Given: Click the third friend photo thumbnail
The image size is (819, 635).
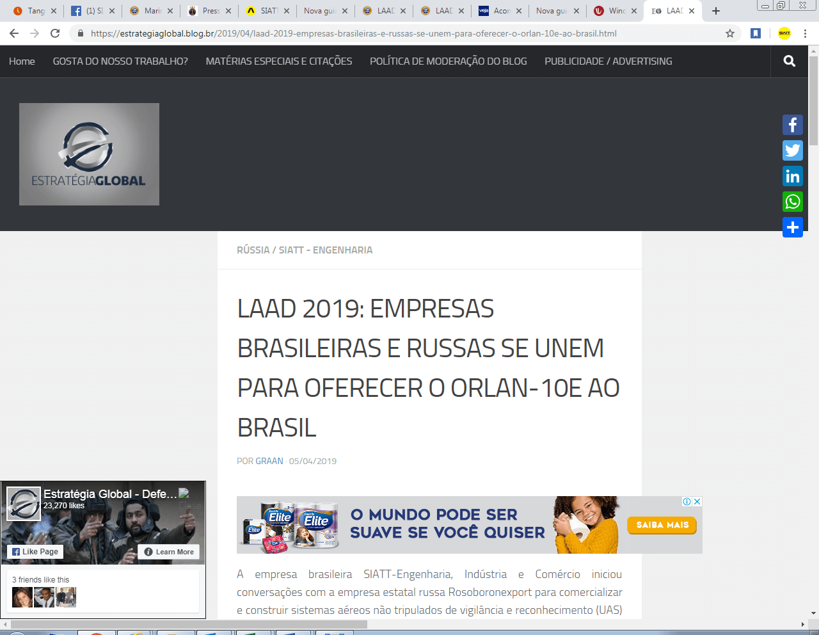Looking at the screenshot, I should (66, 597).
